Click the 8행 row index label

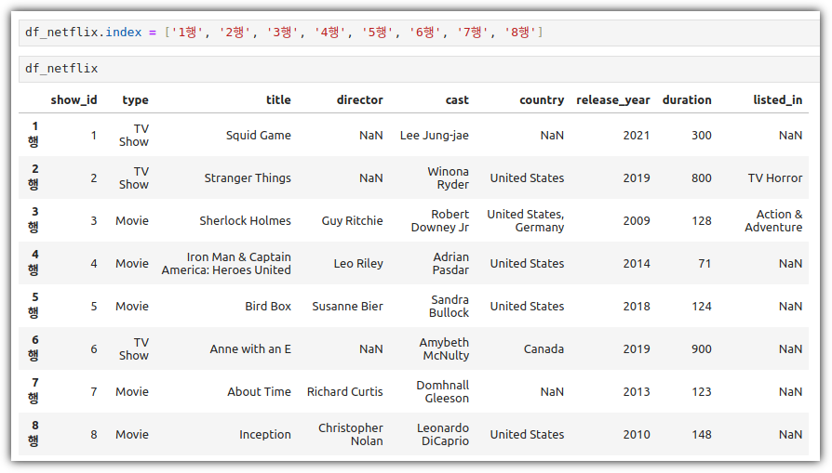[34, 434]
